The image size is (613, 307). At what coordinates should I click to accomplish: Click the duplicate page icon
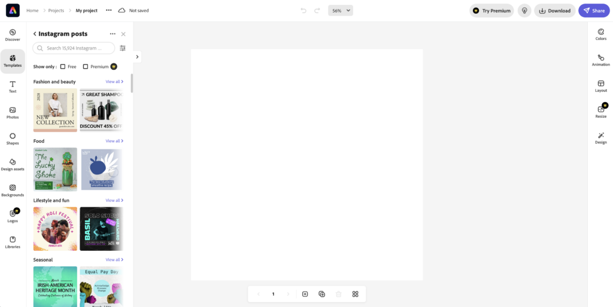pyautogui.click(x=321, y=294)
